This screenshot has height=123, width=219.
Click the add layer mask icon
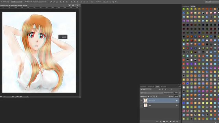(x=164, y=122)
